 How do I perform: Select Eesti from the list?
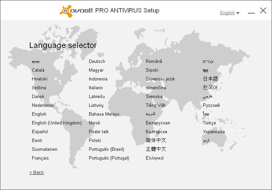[37, 140]
